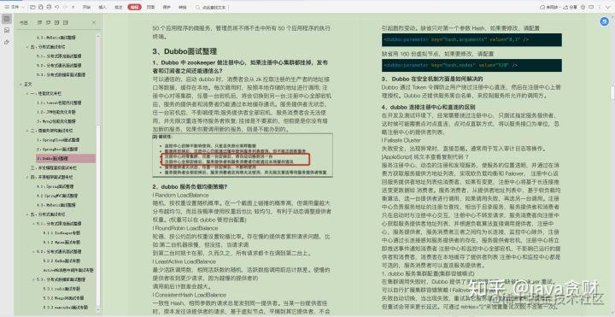Viewport: 615px width, 317px height.
Task: Open the 文件 menu dropdown
Action: 15,7
